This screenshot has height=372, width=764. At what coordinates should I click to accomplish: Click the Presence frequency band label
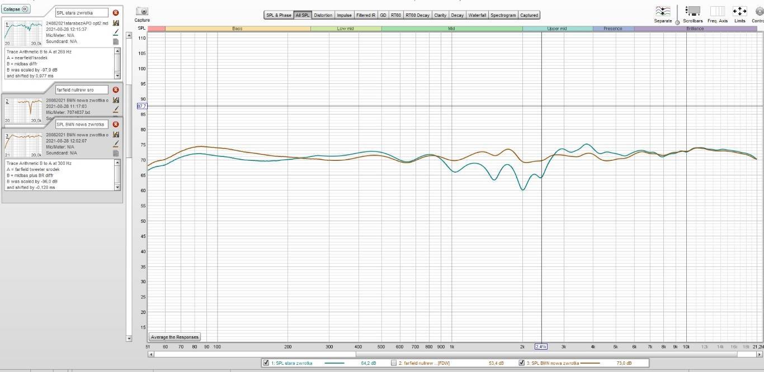click(613, 28)
